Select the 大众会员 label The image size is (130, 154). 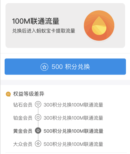coord(23,144)
